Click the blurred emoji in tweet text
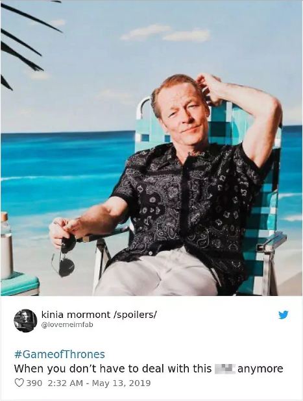 tap(224, 369)
